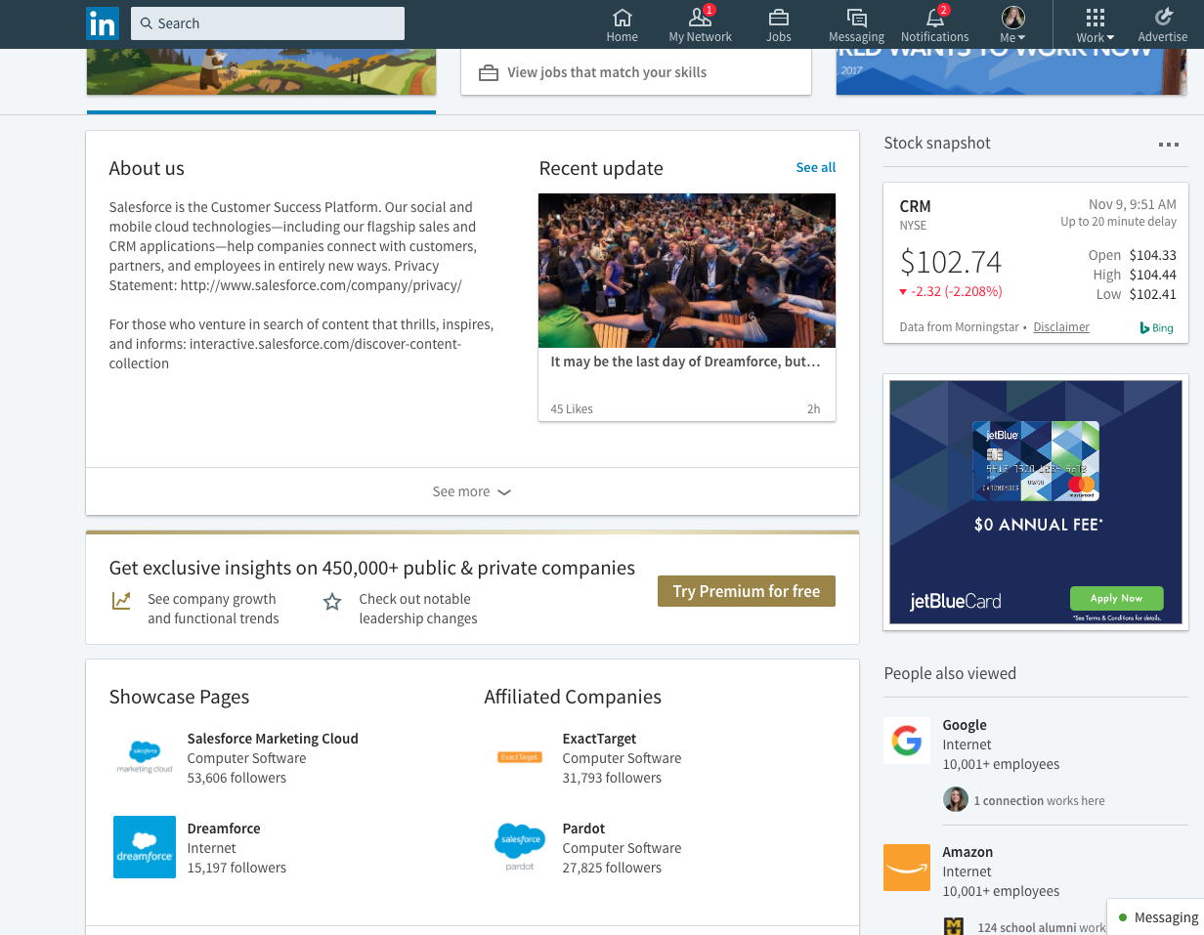This screenshot has height=935, width=1204.
Task: Click the Google logo in People also viewed
Action: tap(907, 742)
